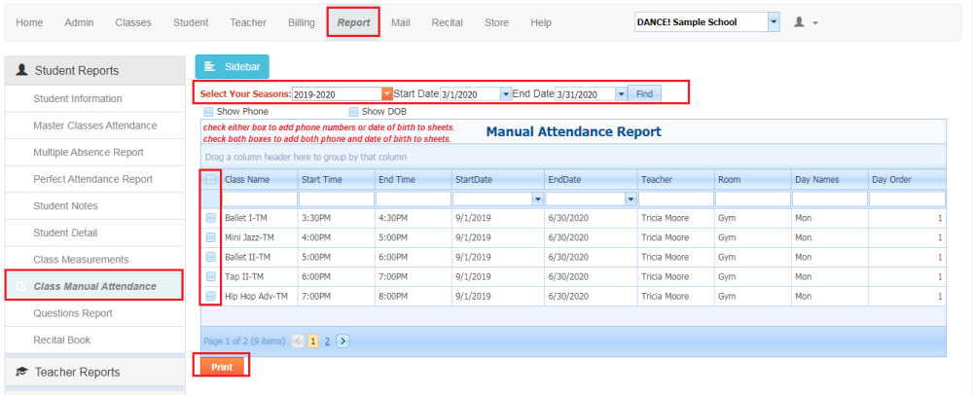The height and width of the screenshot is (395, 973).
Task: Click the Teacher Reports graduation cap icon
Action: pyautogui.click(x=22, y=372)
